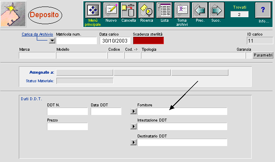Click the app logo picture at top left
The height and width of the screenshot is (162, 275).
(x=13, y=14)
